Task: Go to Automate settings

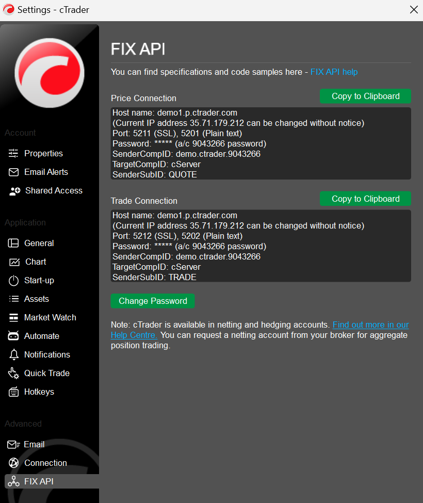Action: pyautogui.click(x=42, y=336)
